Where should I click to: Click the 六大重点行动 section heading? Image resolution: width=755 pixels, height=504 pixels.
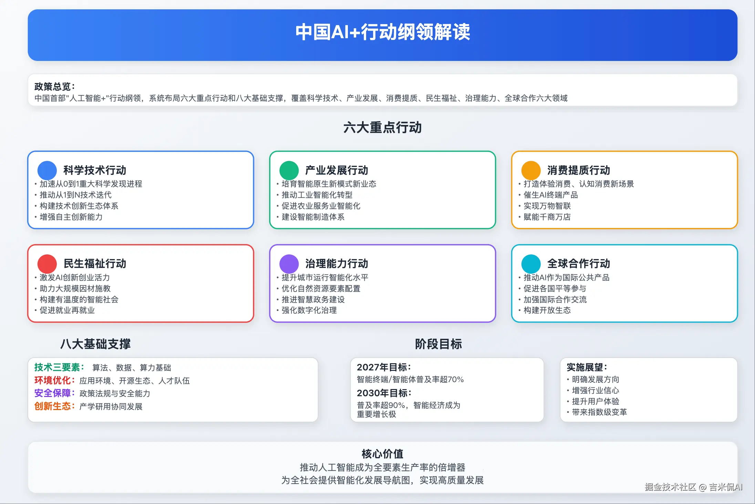pyautogui.click(x=382, y=128)
